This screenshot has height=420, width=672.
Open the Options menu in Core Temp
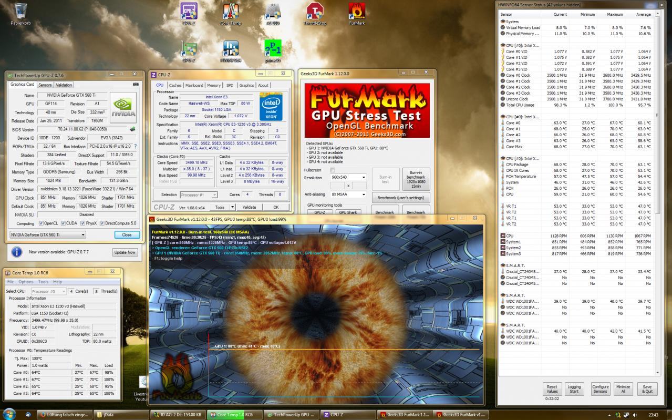click(x=26, y=282)
